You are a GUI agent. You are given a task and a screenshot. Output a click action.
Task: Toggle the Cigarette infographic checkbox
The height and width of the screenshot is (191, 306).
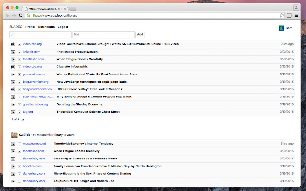(x=19, y=67)
